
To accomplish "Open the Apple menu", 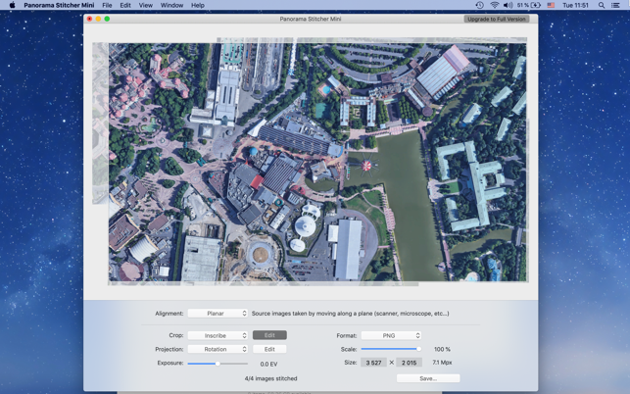I will pyautogui.click(x=12, y=5).
